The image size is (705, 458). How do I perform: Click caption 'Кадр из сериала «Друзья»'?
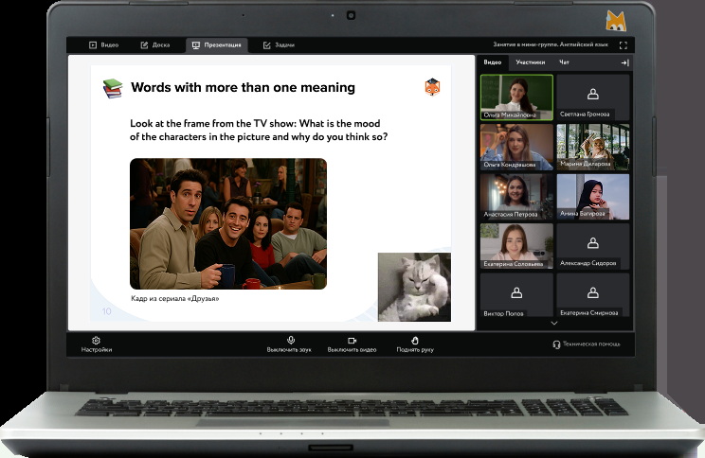(x=175, y=298)
